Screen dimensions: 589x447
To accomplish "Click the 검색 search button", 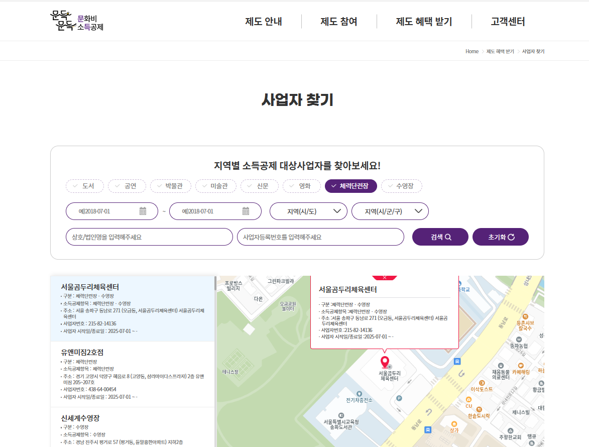I will click(440, 237).
